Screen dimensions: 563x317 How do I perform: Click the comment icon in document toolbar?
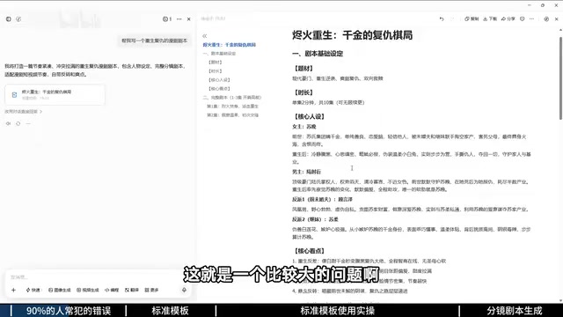point(522,19)
